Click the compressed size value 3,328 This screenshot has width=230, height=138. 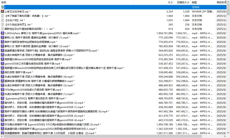coord(186,11)
